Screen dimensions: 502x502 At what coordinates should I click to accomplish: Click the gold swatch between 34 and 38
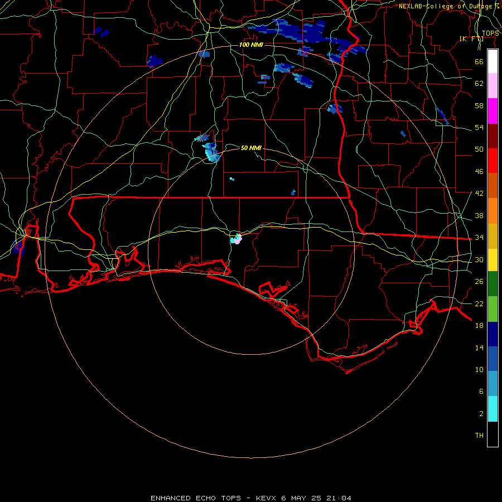[493, 236]
